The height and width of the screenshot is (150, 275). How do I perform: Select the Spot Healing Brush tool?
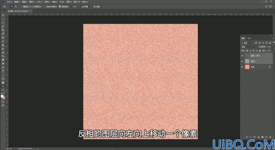pos(3,37)
